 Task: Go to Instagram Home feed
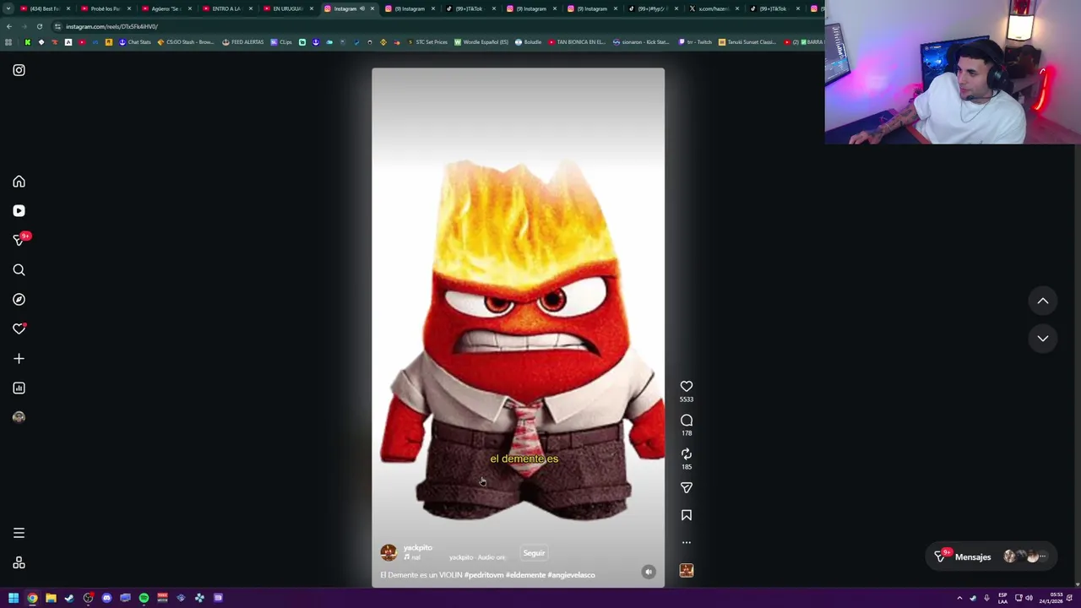(19, 182)
